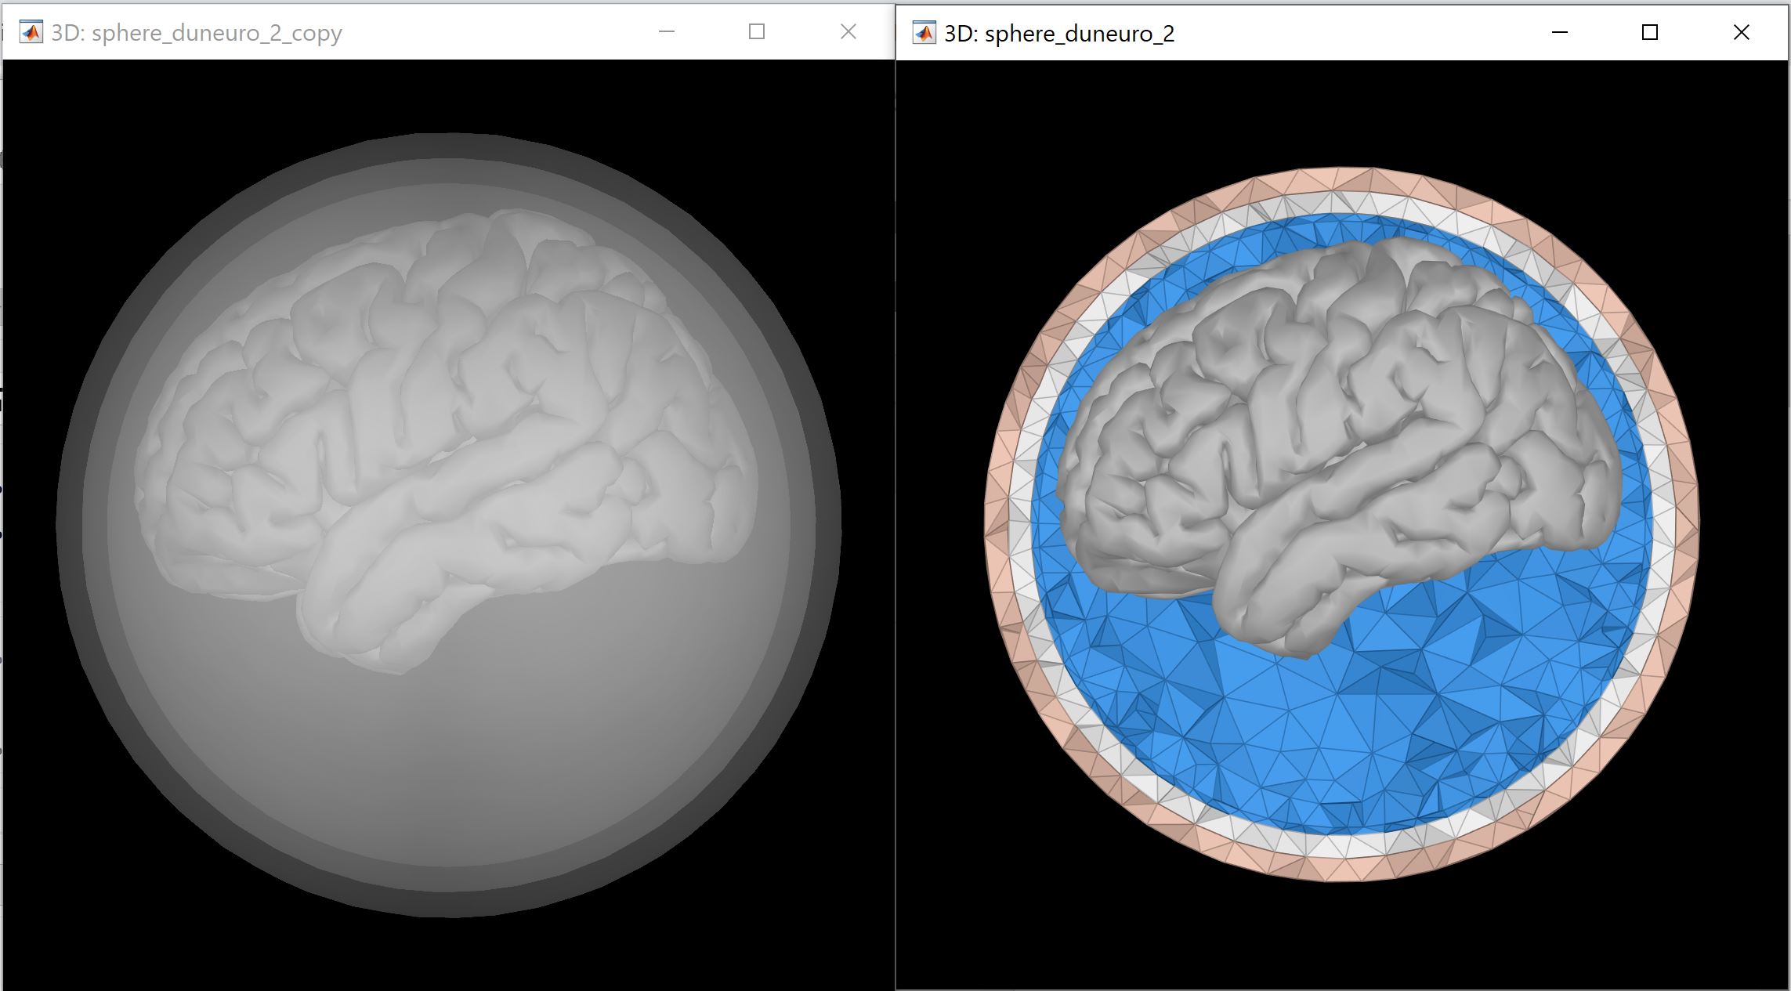Screen dimensions: 1791x991
Task: Maximize the sphere_duneuro_2 figure window
Action: pyautogui.click(x=1650, y=33)
